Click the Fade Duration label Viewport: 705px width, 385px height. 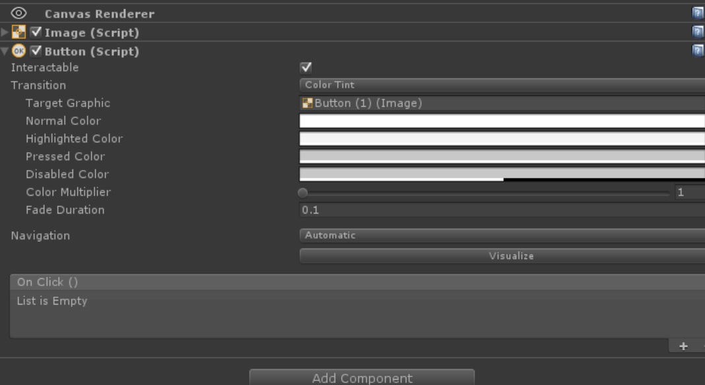click(x=65, y=210)
